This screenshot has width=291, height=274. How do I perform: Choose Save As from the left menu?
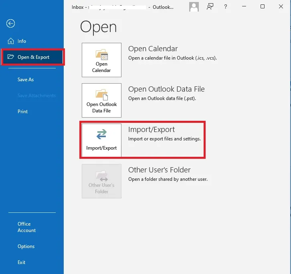click(x=26, y=80)
